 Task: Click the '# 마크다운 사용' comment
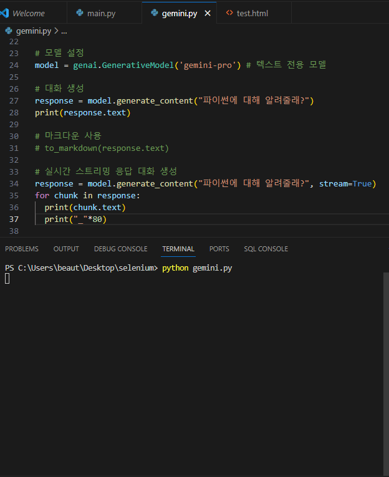[68, 136]
